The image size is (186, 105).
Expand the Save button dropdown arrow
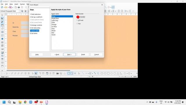point(12,7)
